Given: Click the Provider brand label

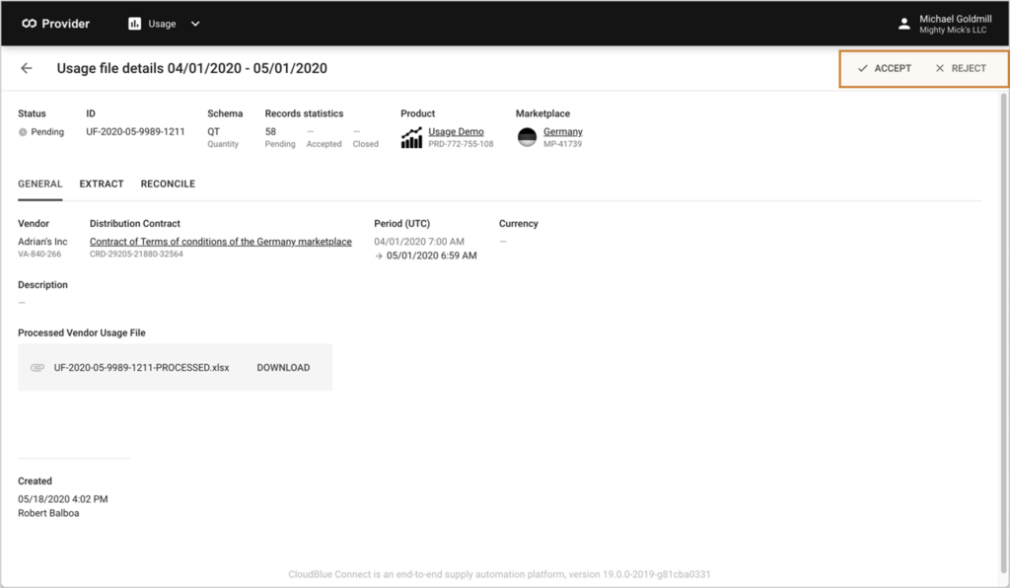Looking at the screenshot, I should tap(66, 24).
